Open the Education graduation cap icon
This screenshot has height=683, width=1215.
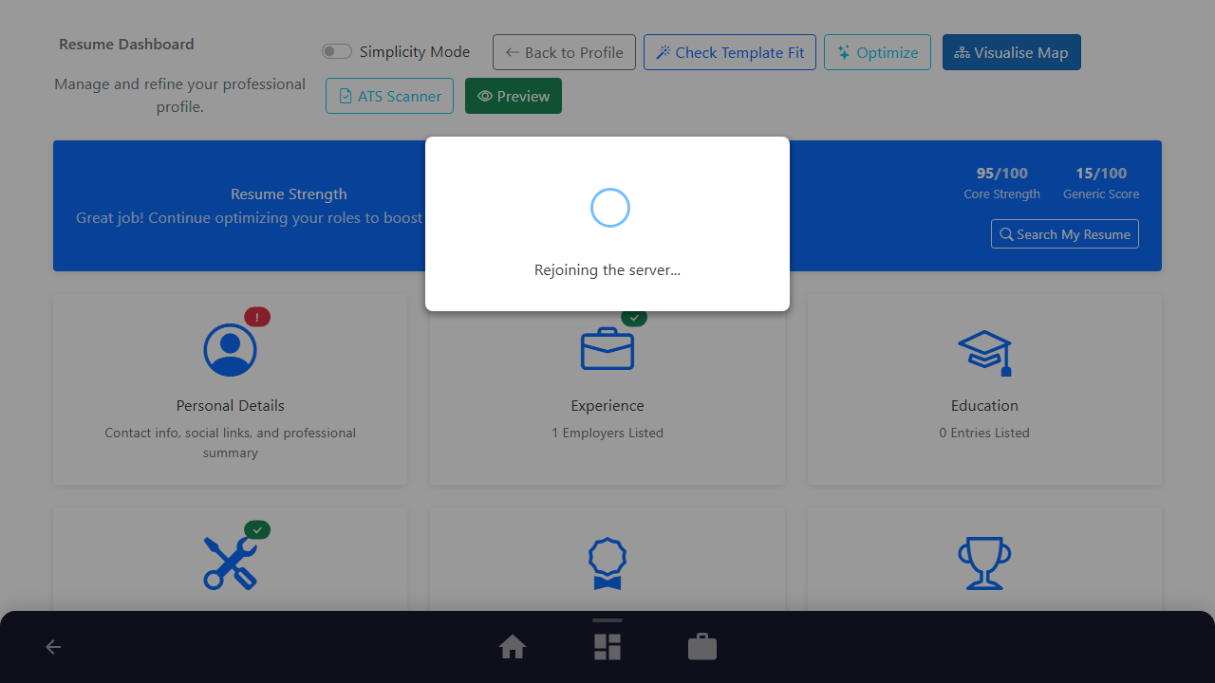(984, 353)
